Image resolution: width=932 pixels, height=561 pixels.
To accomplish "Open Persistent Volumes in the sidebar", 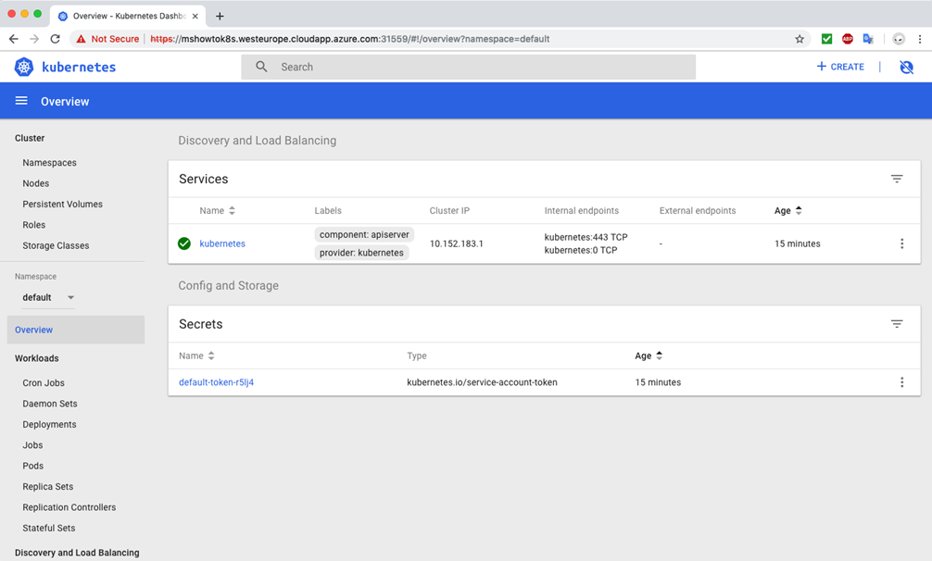I will pos(62,205).
